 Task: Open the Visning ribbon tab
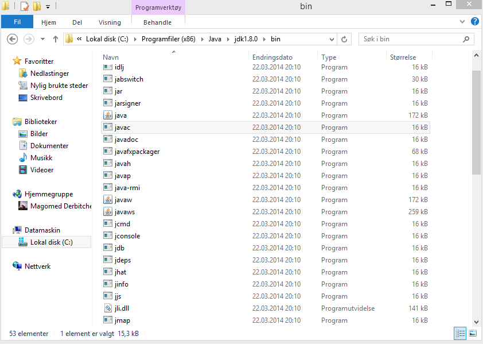click(110, 22)
